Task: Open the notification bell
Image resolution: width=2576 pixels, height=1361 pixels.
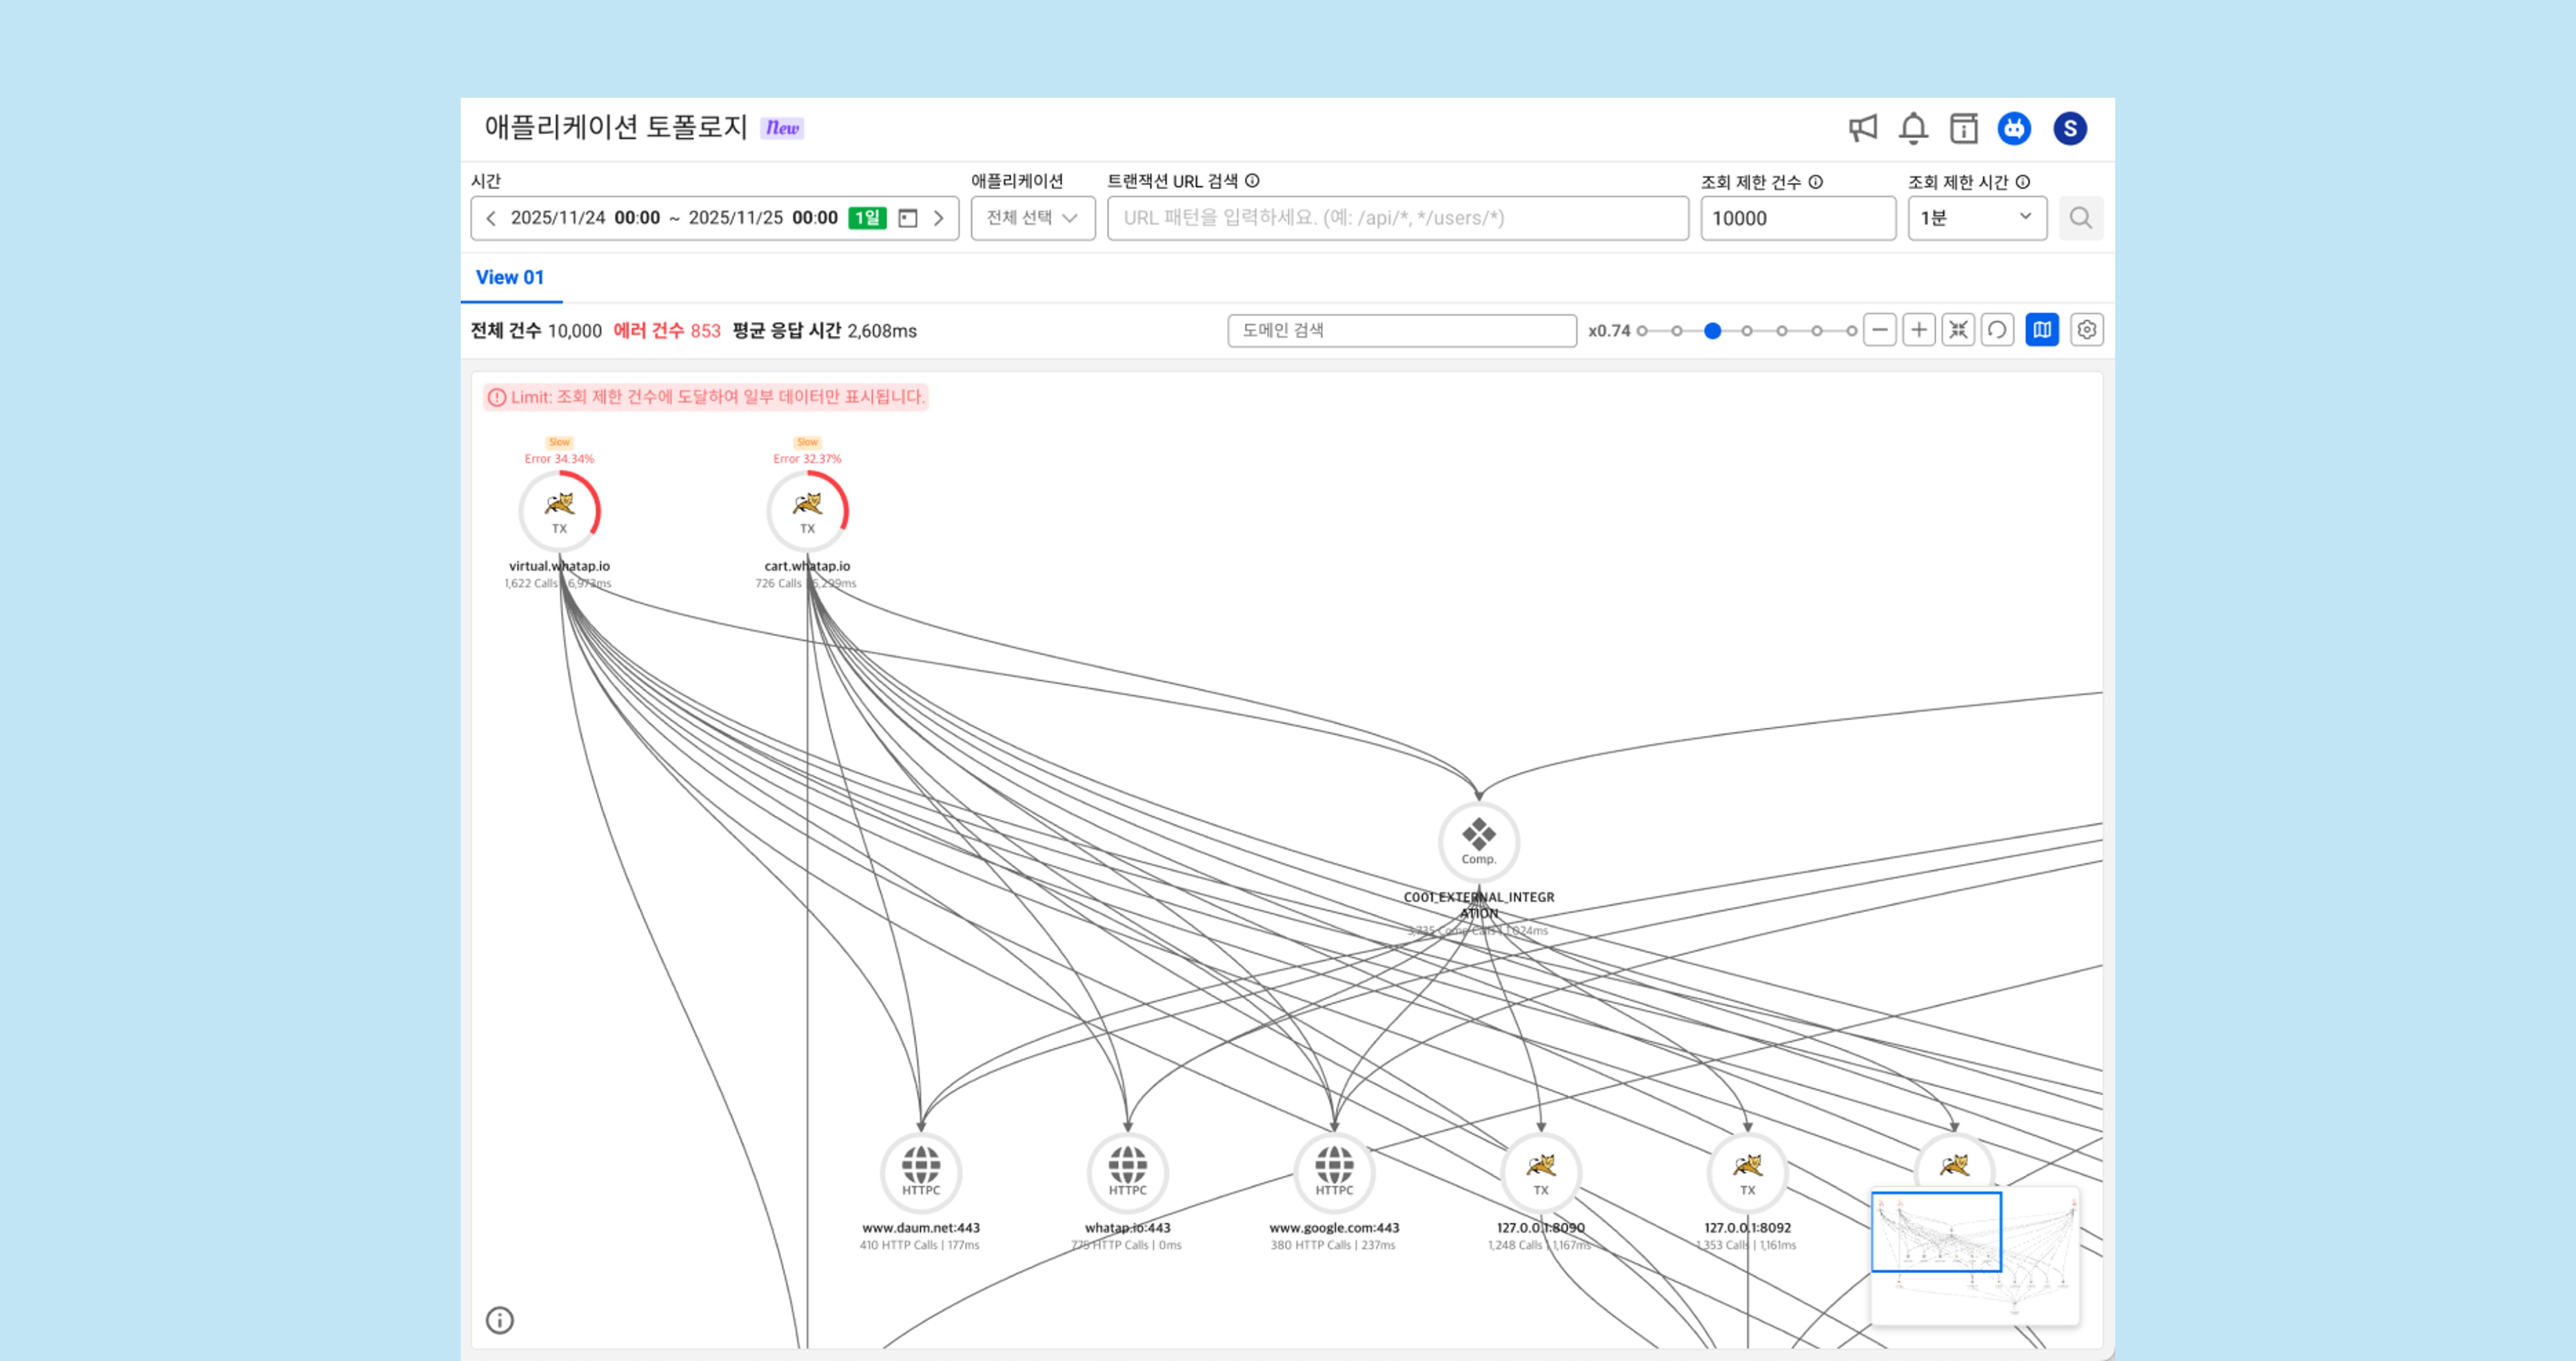Action: [x=1913, y=128]
